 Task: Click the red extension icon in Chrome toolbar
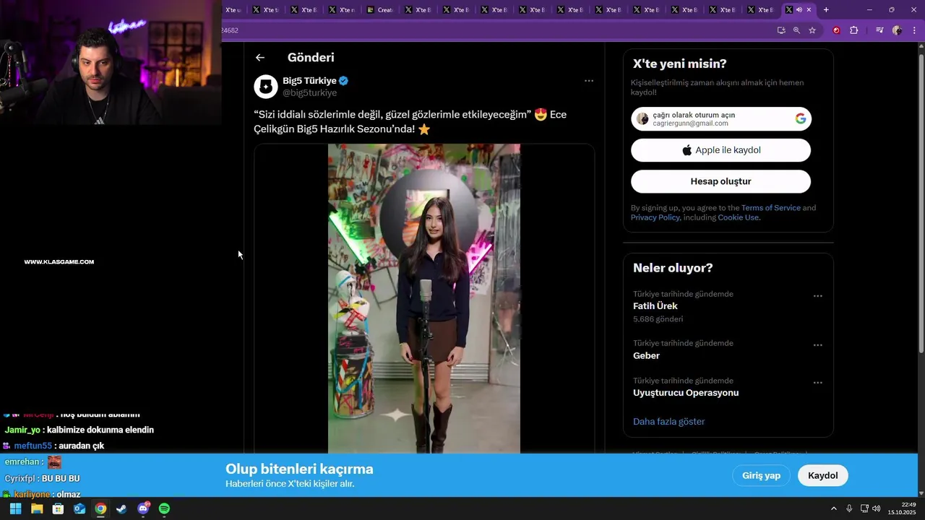tap(837, 30)
